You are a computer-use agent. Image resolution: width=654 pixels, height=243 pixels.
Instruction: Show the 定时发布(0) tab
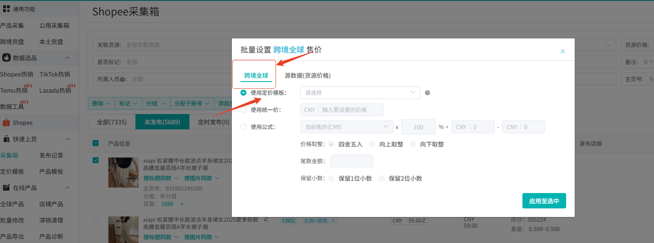tap(213, 122)
